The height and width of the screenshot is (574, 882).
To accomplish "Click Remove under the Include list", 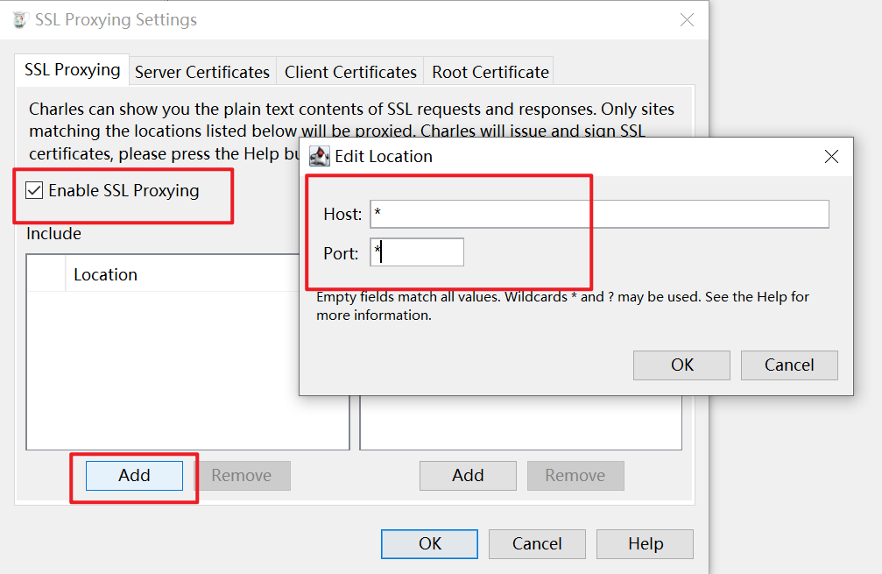I will 242,476.
